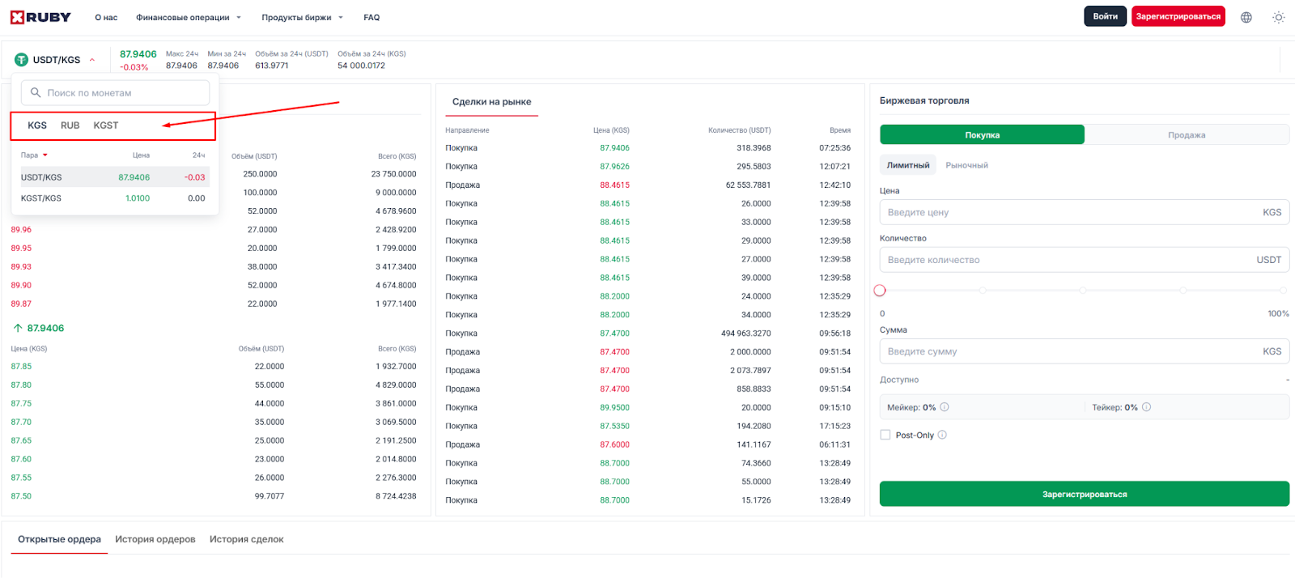Select the Рыночный order type
This screenshot has height=578, width=1295.
[966, 165]
